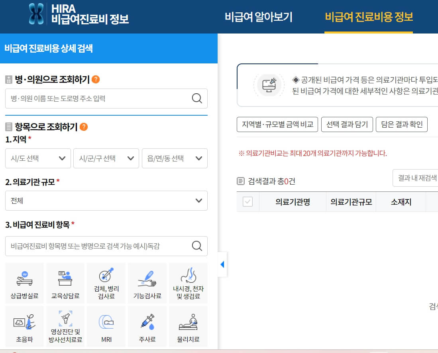Screen dimensions: 438x353
Task: Click the hospital name search magnifier icon
Action: (197, 99)
